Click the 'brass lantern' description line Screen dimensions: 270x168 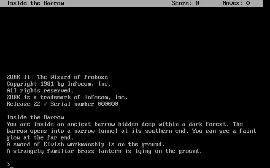[104, 151]
